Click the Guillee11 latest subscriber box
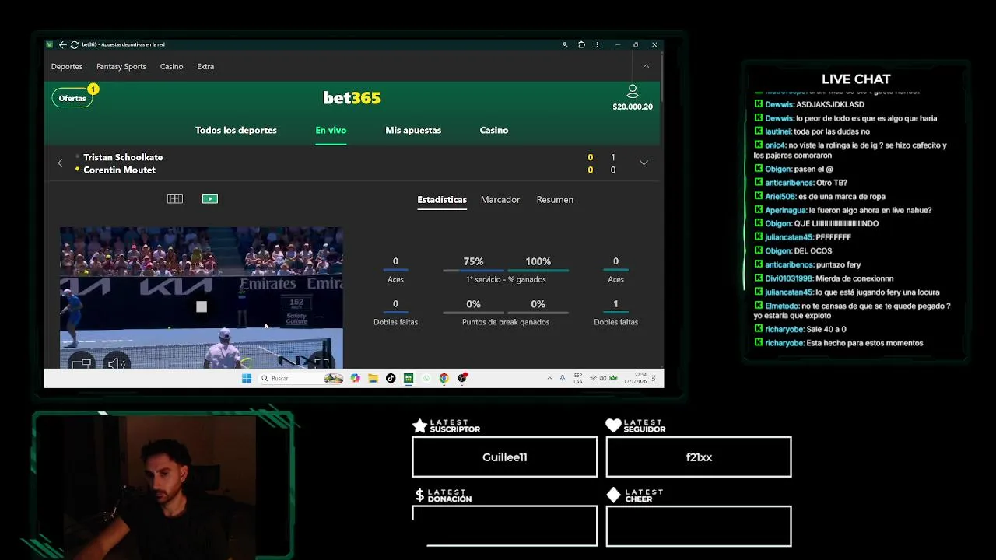Viewport: 996px width, 560px height. coord(505,457)
